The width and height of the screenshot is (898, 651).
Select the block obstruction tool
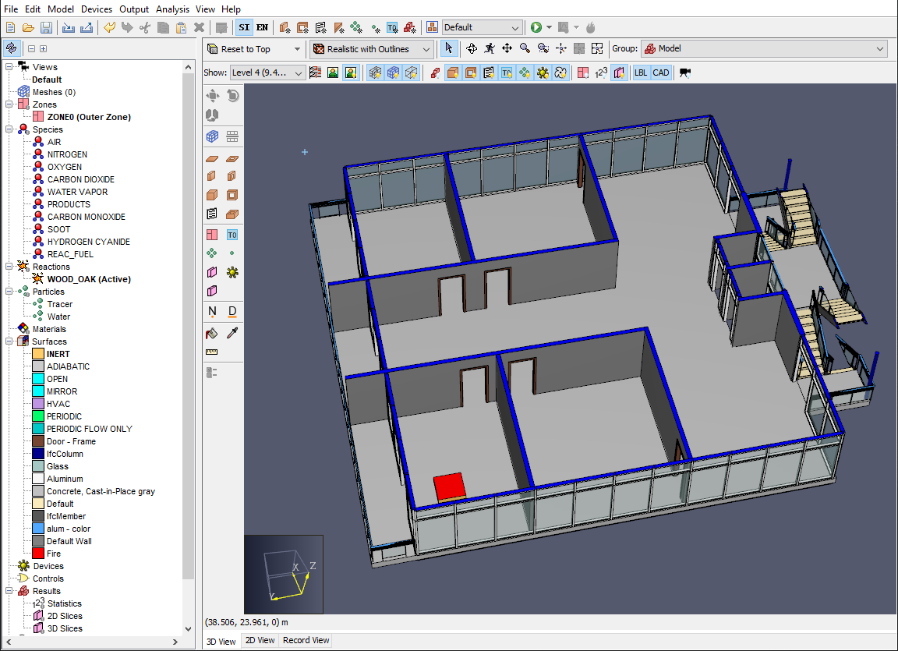click(212, 195)
